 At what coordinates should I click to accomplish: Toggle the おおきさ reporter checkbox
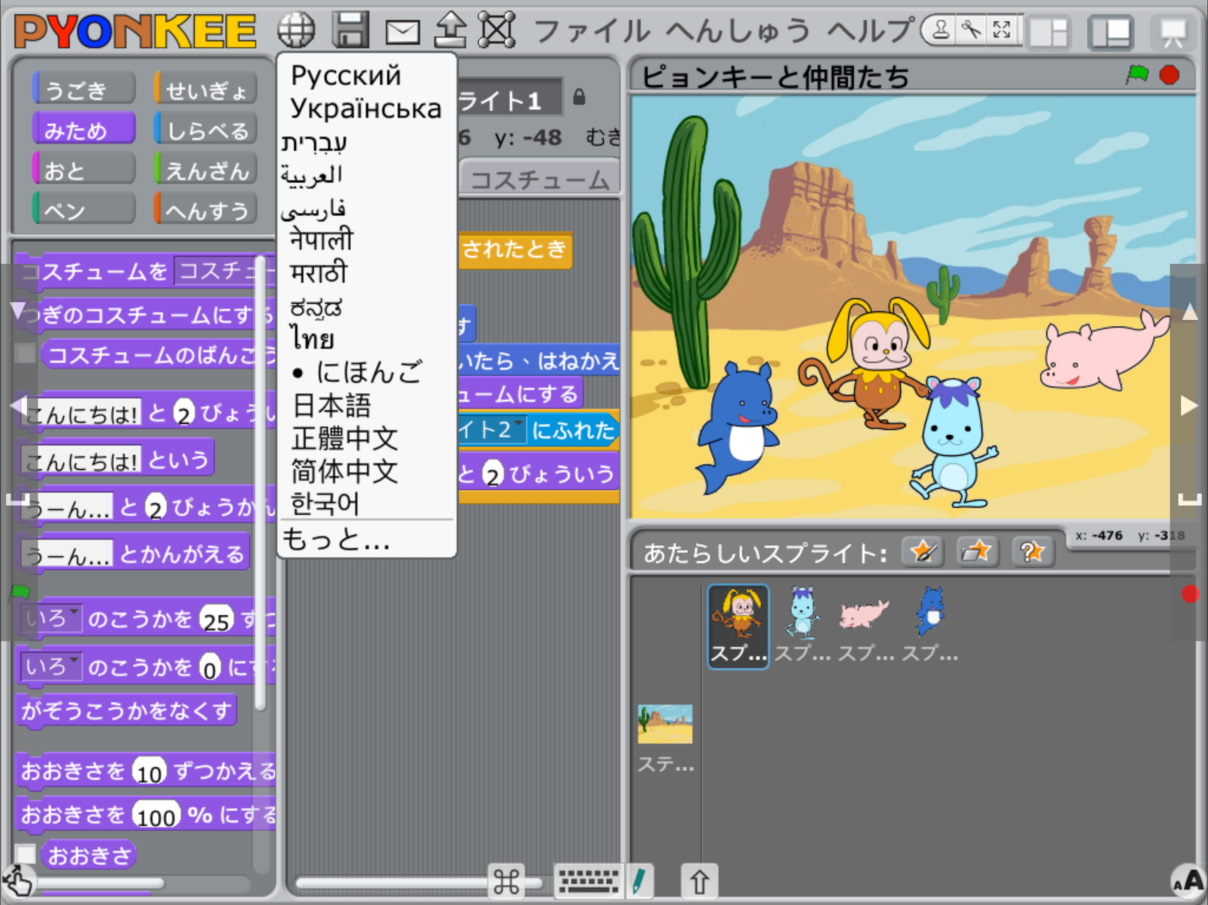click(x=25, y=854)
